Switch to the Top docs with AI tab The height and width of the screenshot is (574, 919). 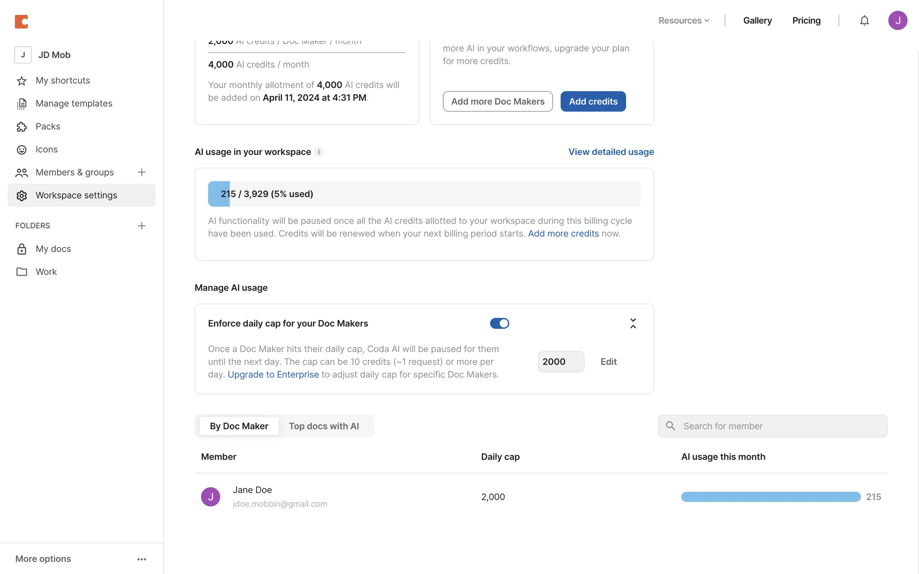324,426
